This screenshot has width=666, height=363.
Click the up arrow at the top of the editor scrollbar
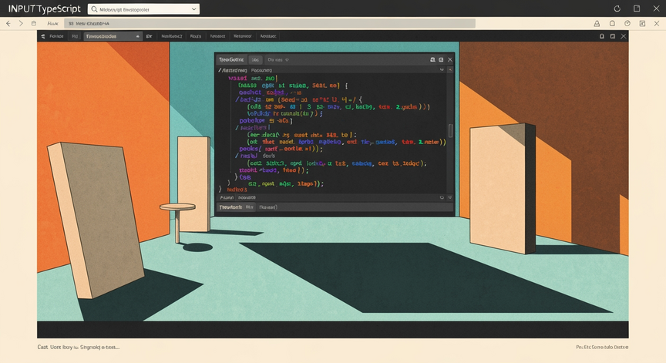click(450, 69)
